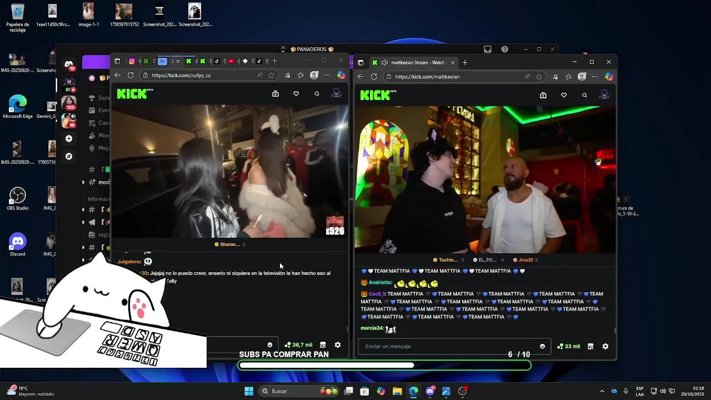Image resolution: width=711 pixels, height=400 pixels.
Task: Click Jica35 top gifter badge
Action: [525, 260]
